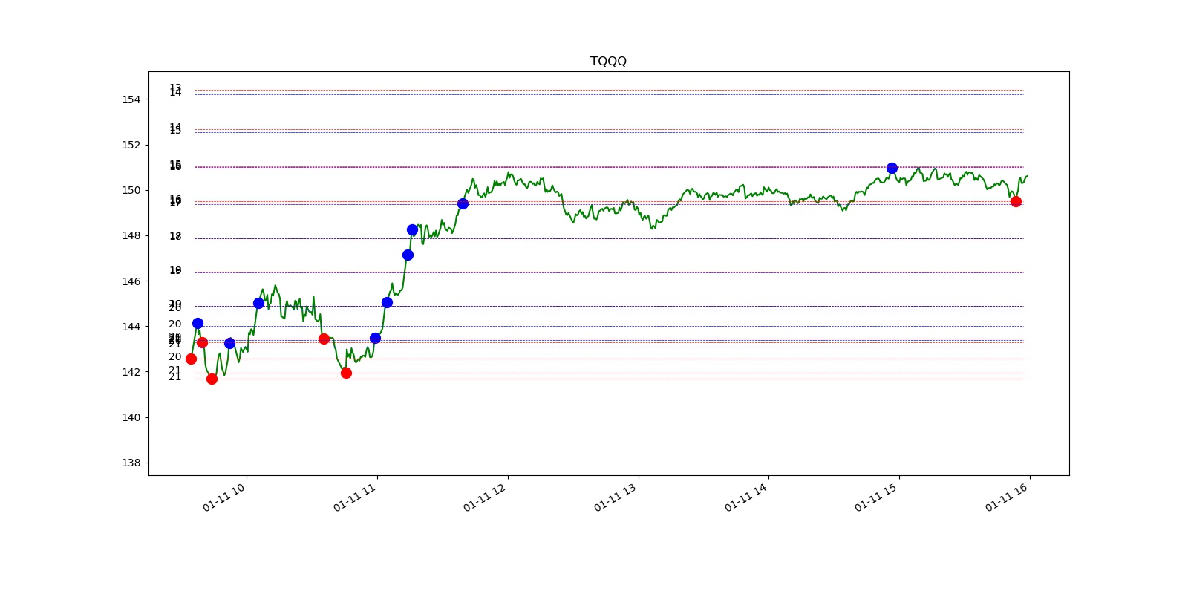Select the blue marker near 143.2 just before 10:00

(229, 343)
